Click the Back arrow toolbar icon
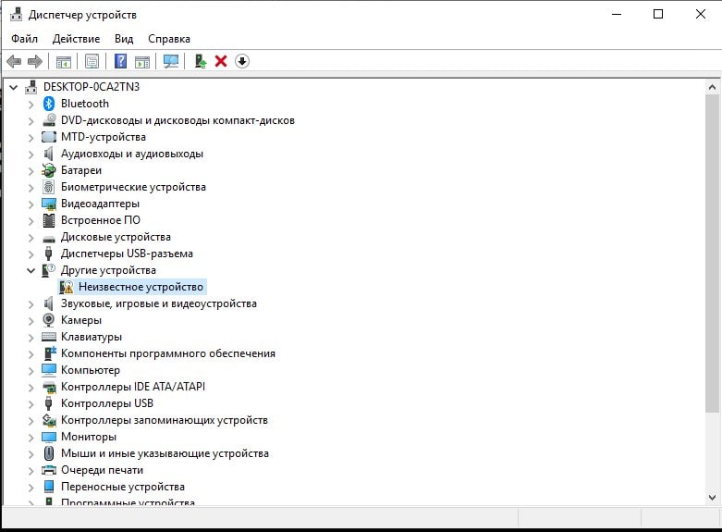 click(x=14, y=61)
